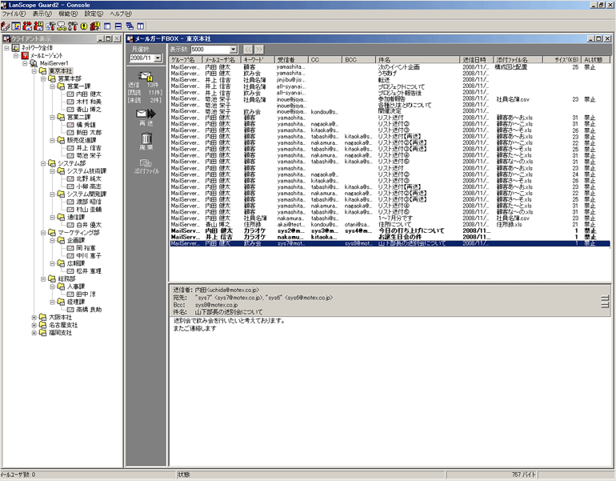The image size is (616, 481).
Task: Select the vertical split window layout icon
Action: tap(107, 26)
